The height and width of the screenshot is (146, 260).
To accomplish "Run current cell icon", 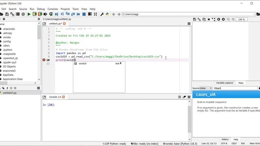I will coord(35,14).
